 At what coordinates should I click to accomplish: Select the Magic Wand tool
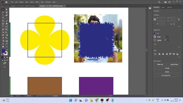point(3,12)
